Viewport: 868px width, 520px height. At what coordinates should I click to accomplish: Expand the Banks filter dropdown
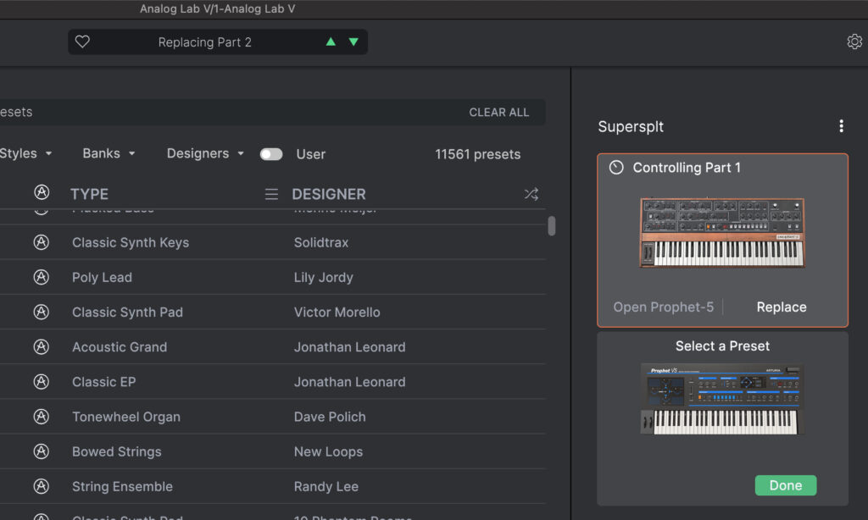coord(109,153)
